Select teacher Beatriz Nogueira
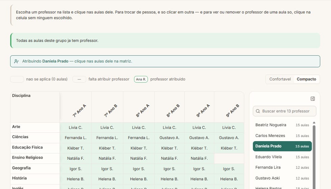Image resolution: width=331 pixels, height=189 pixels. (282, 125)
